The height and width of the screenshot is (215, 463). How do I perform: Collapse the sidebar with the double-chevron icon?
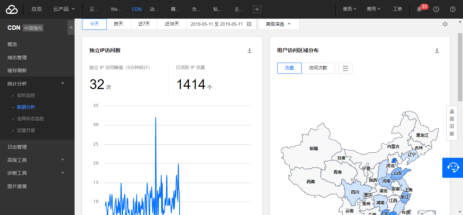pos(71,27)
